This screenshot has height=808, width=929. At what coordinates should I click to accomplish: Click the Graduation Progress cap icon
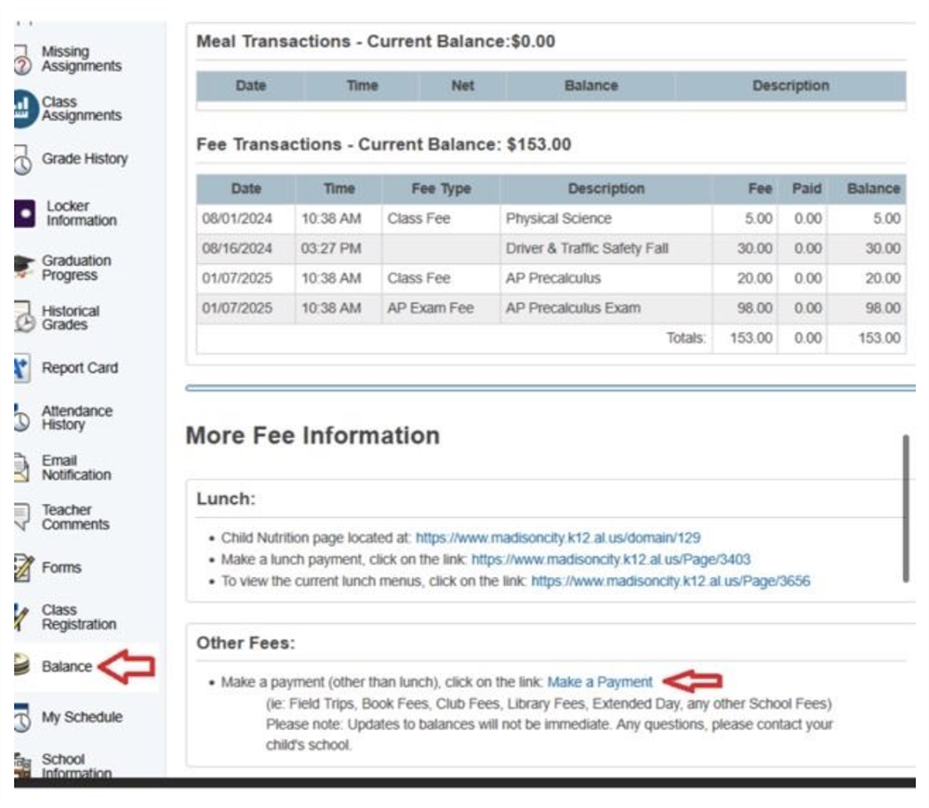point(23,267)
